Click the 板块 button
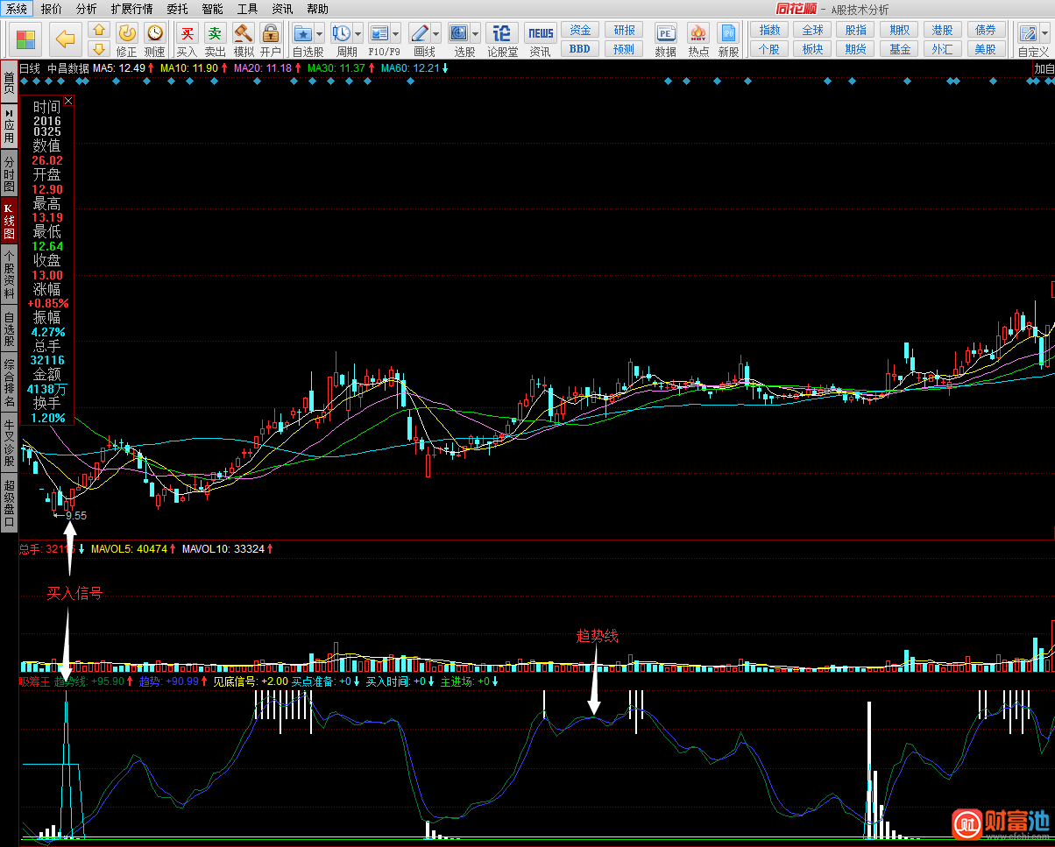Image resolution: width=1055 pixels, height=847 pixels. 813,49
